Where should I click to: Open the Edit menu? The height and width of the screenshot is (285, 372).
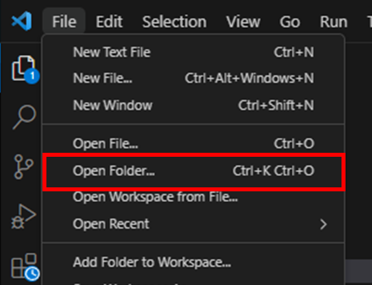click(x=109, y=22)
